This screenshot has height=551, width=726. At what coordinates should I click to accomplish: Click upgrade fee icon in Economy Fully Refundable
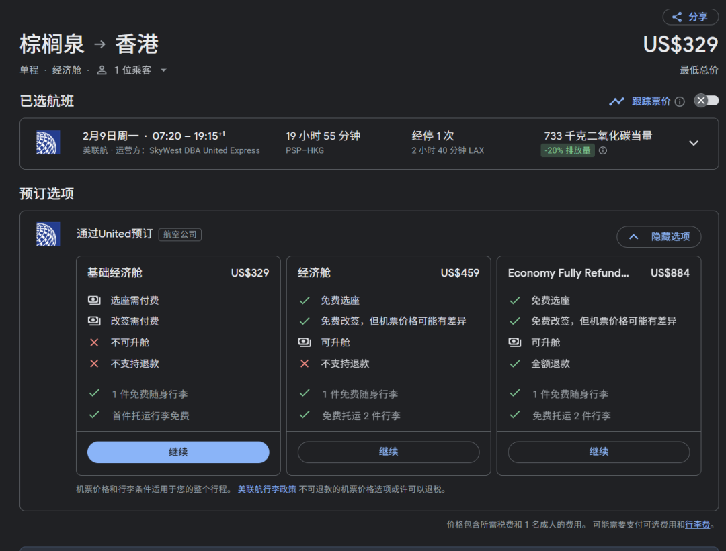(x=515, y=342)
